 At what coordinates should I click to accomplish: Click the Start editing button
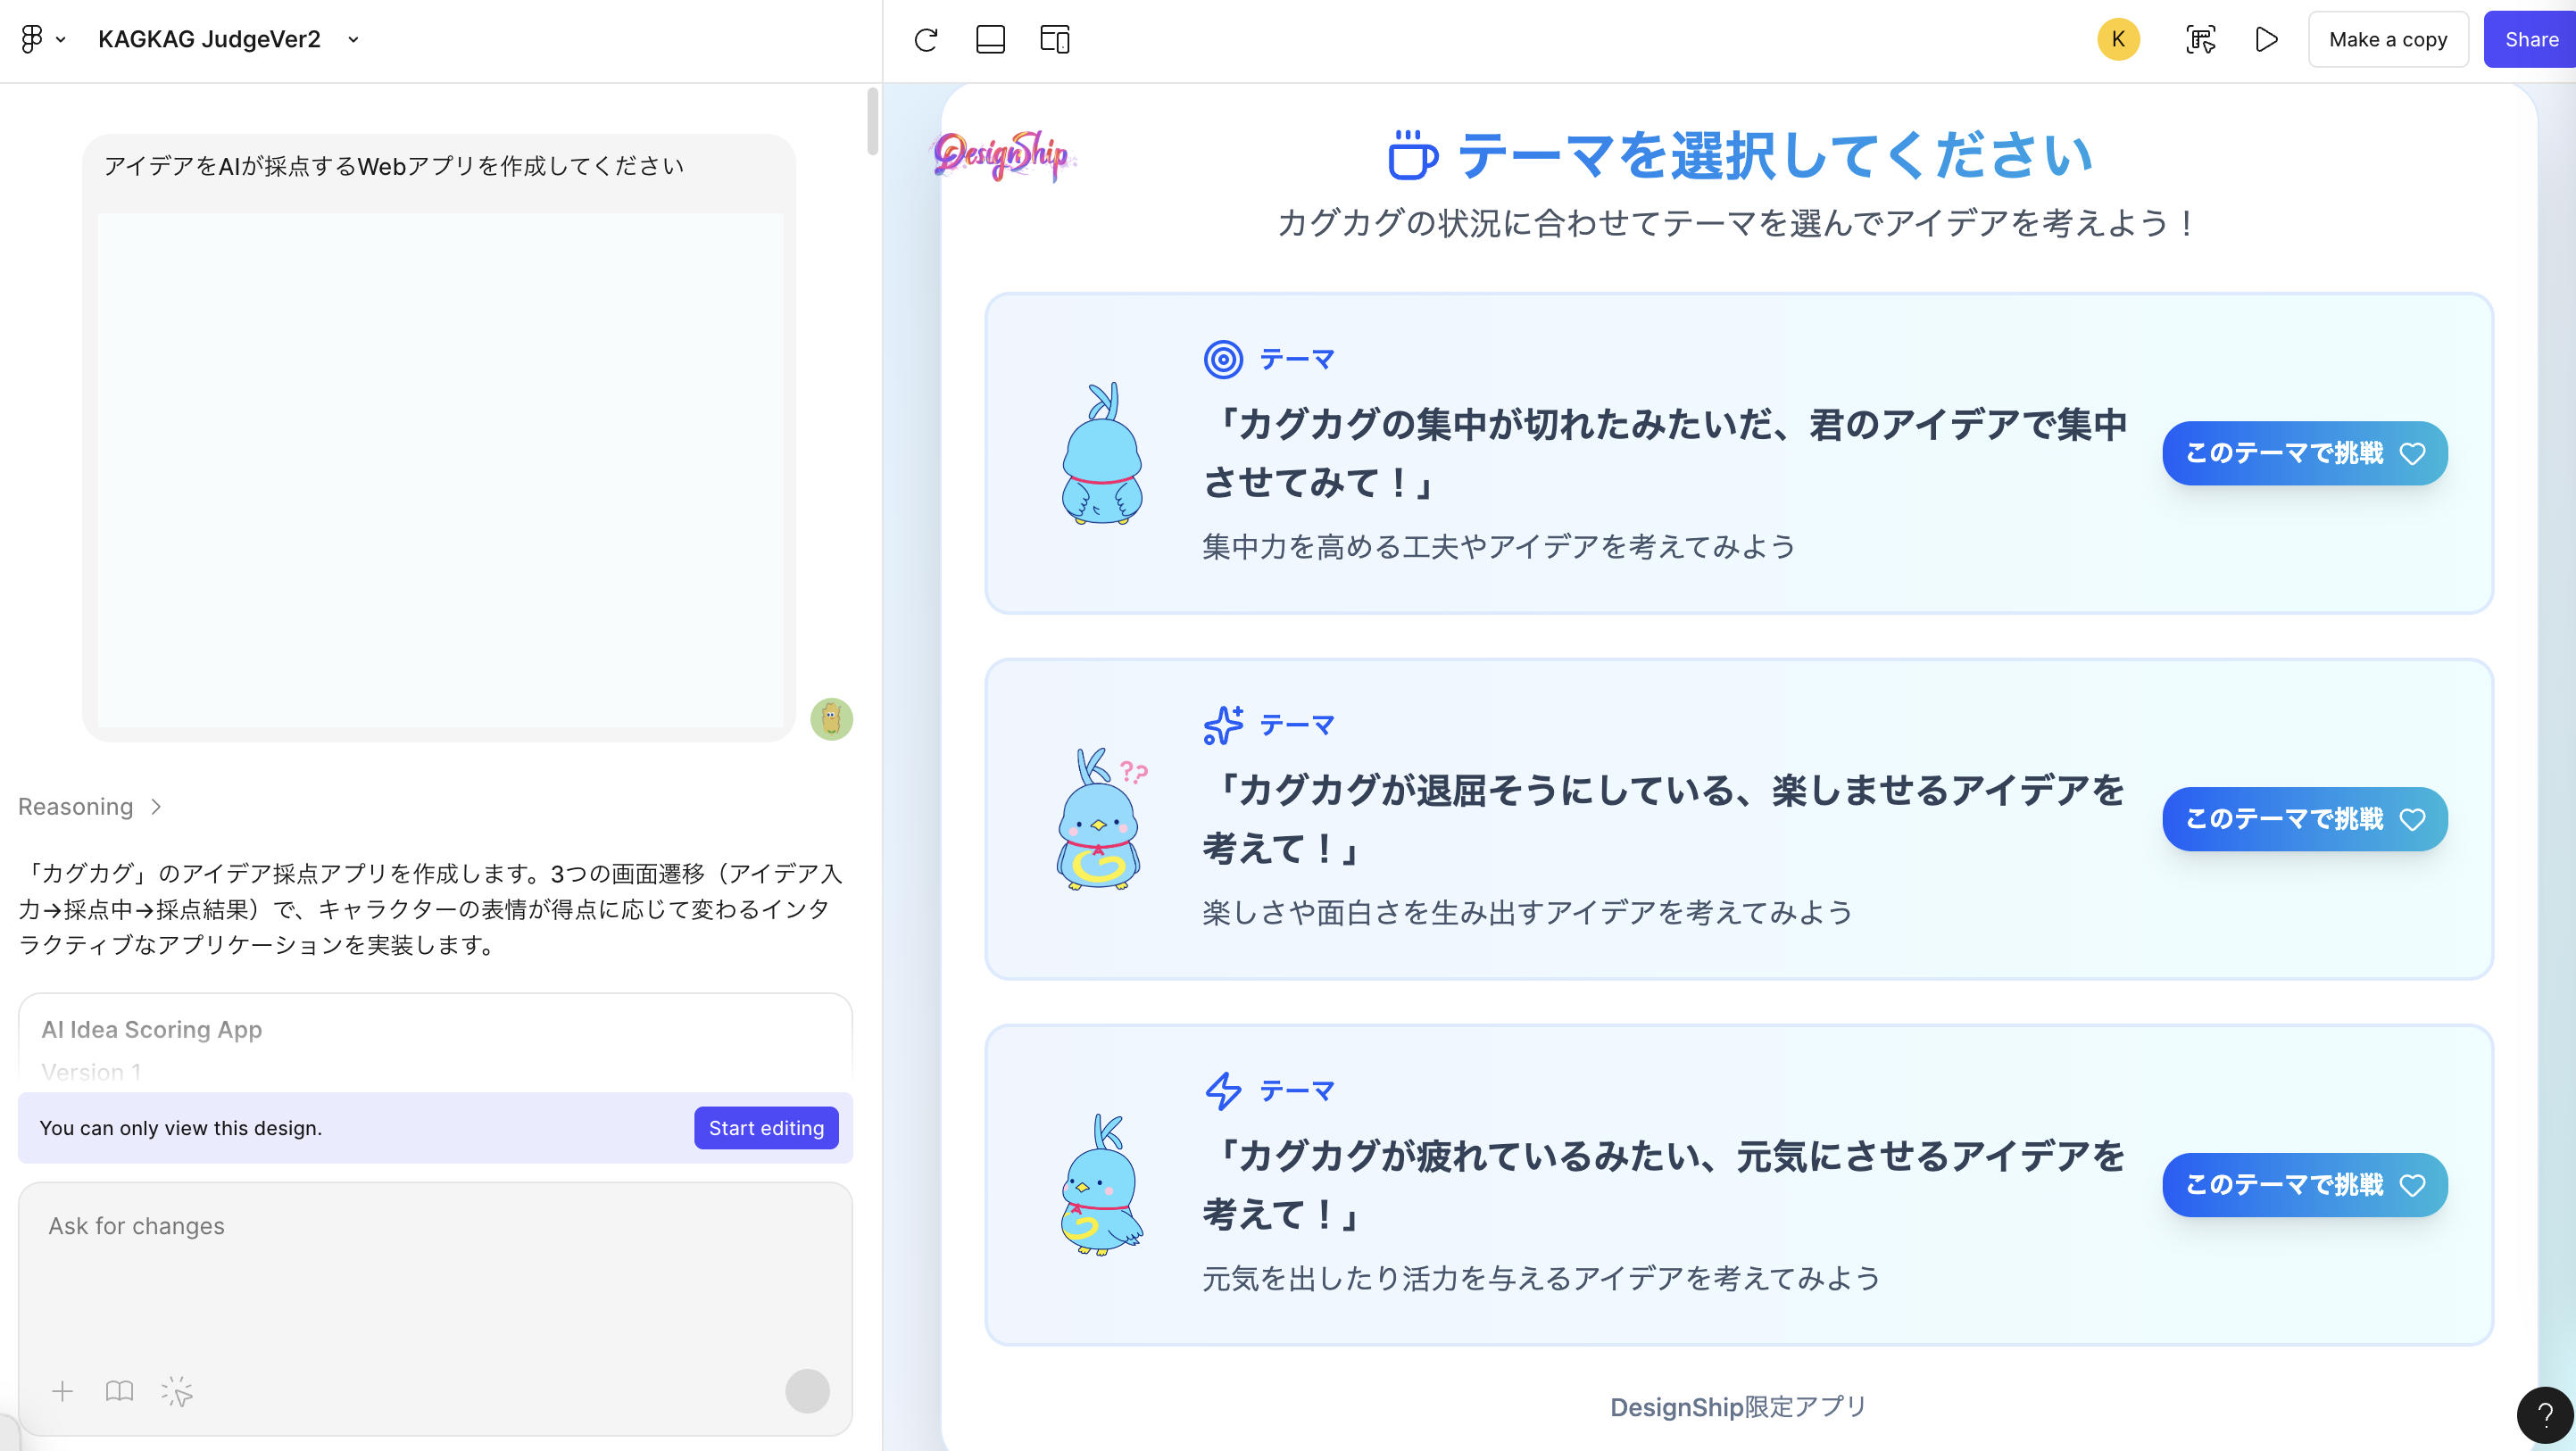point(766,1128)
